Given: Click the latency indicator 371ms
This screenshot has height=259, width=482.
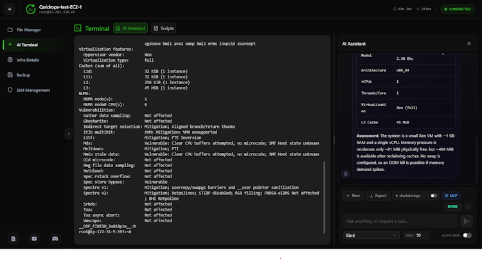Looking at the screenshot, I should click(424, 9).
